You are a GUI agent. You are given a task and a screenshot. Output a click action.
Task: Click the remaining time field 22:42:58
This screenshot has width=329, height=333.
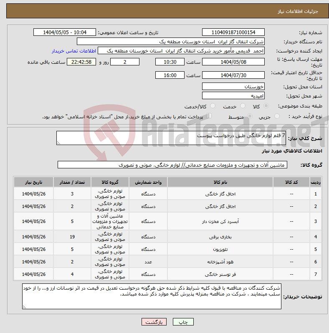(x=81, y=62)
